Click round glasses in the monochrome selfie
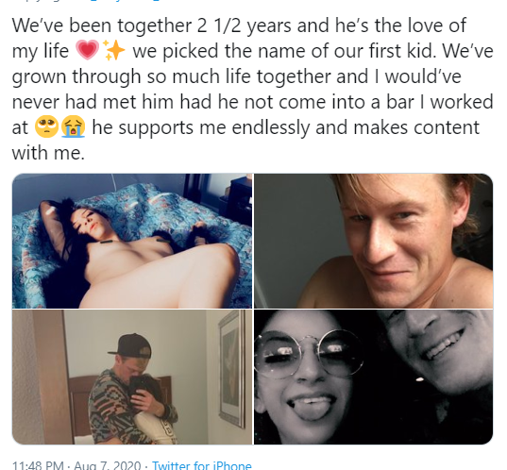This screenshot has height=470, width=507. point(307,354)
